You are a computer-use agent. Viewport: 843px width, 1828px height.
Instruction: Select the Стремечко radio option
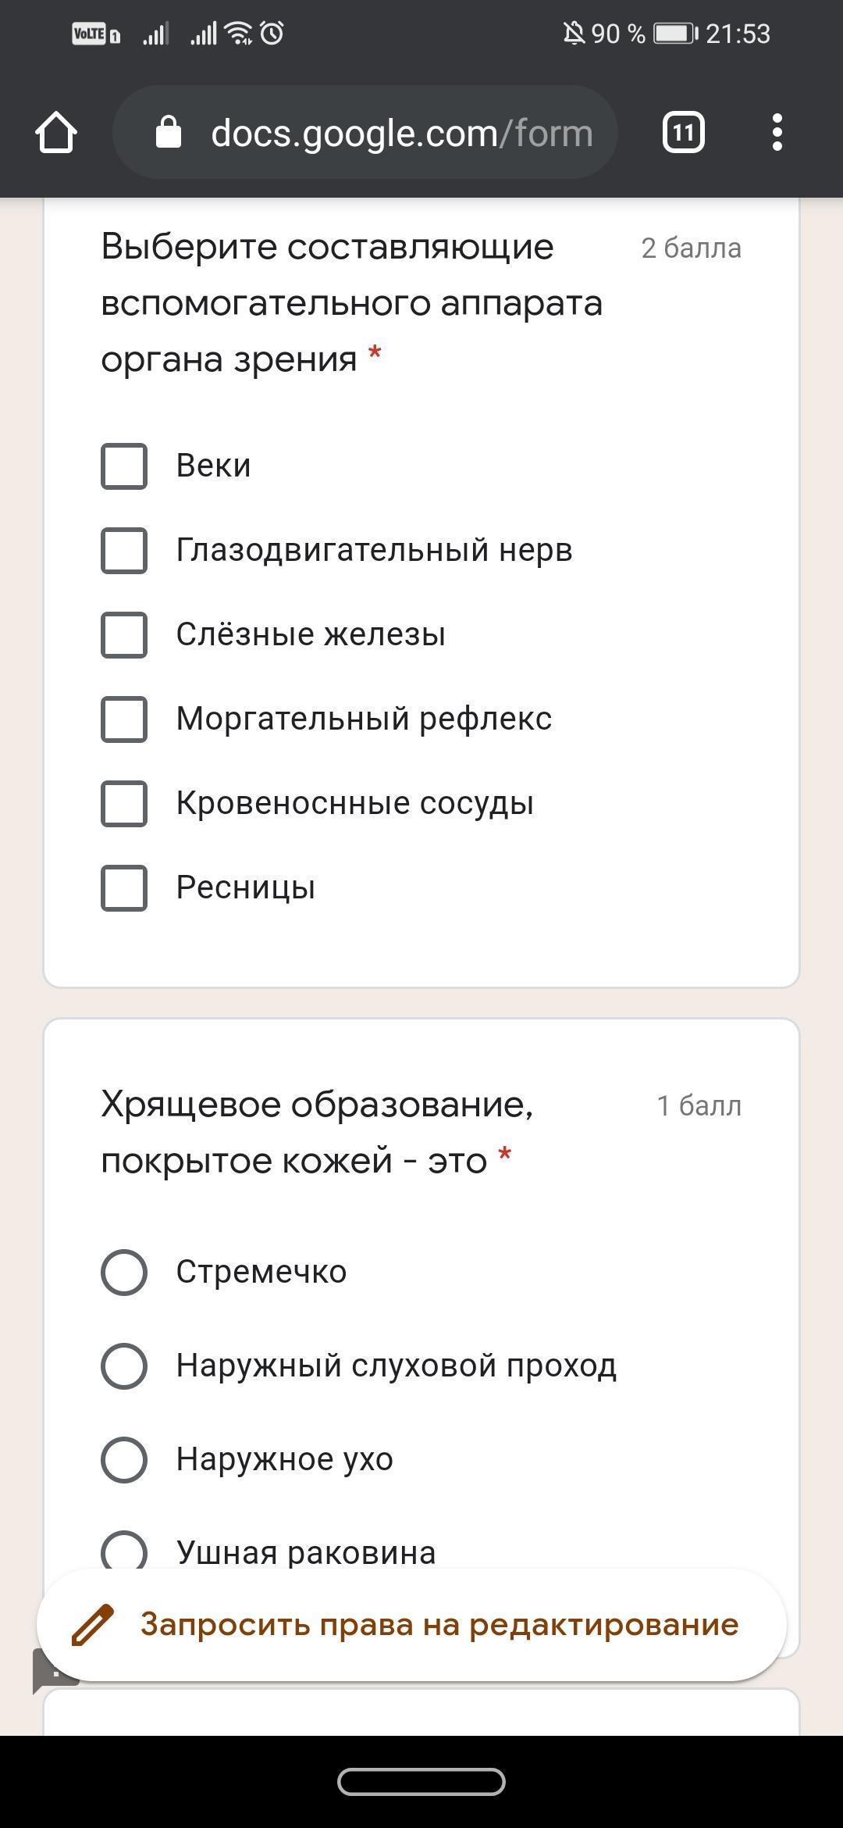124,1273
